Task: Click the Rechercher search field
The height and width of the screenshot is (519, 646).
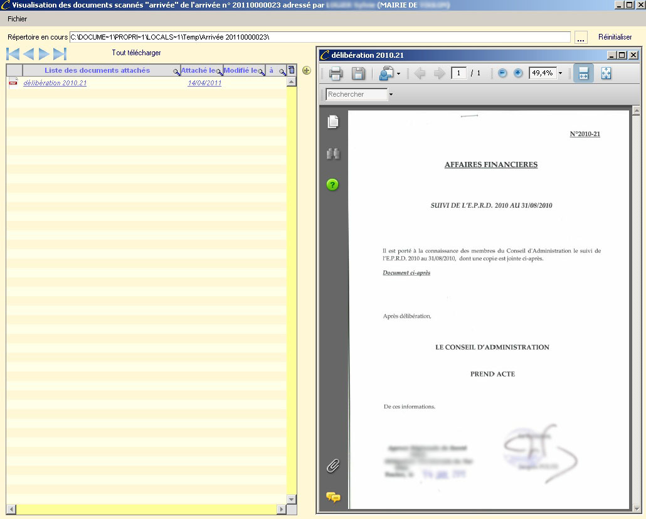Action: 356,95
